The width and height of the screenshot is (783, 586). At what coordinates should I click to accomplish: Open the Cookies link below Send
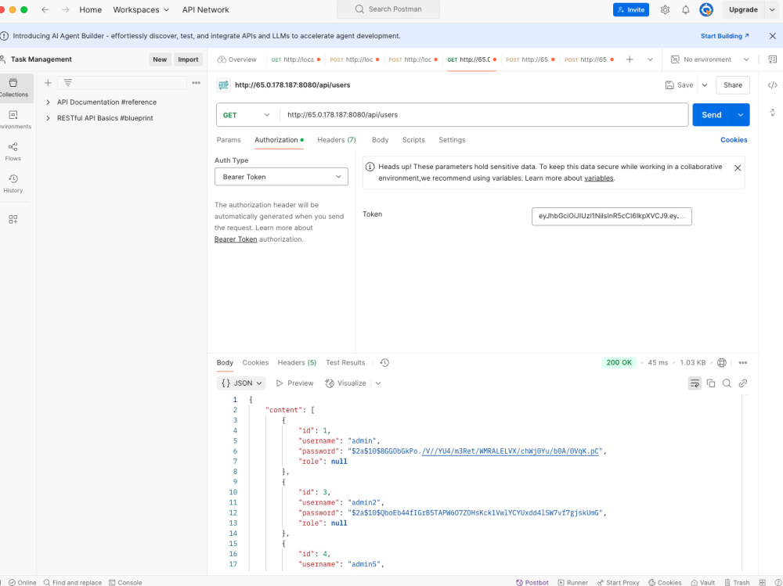(734, 140)
